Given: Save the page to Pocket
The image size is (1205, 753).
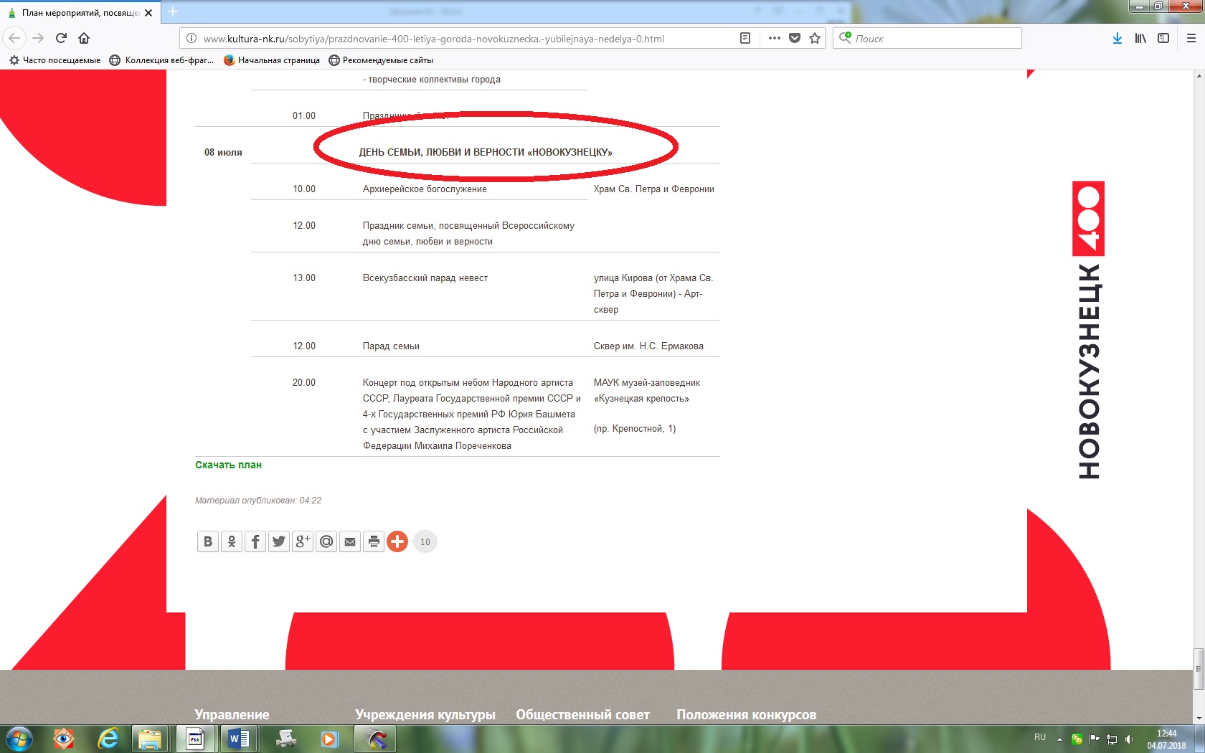Looking at the screenshot, I should (x=795, y=38).
